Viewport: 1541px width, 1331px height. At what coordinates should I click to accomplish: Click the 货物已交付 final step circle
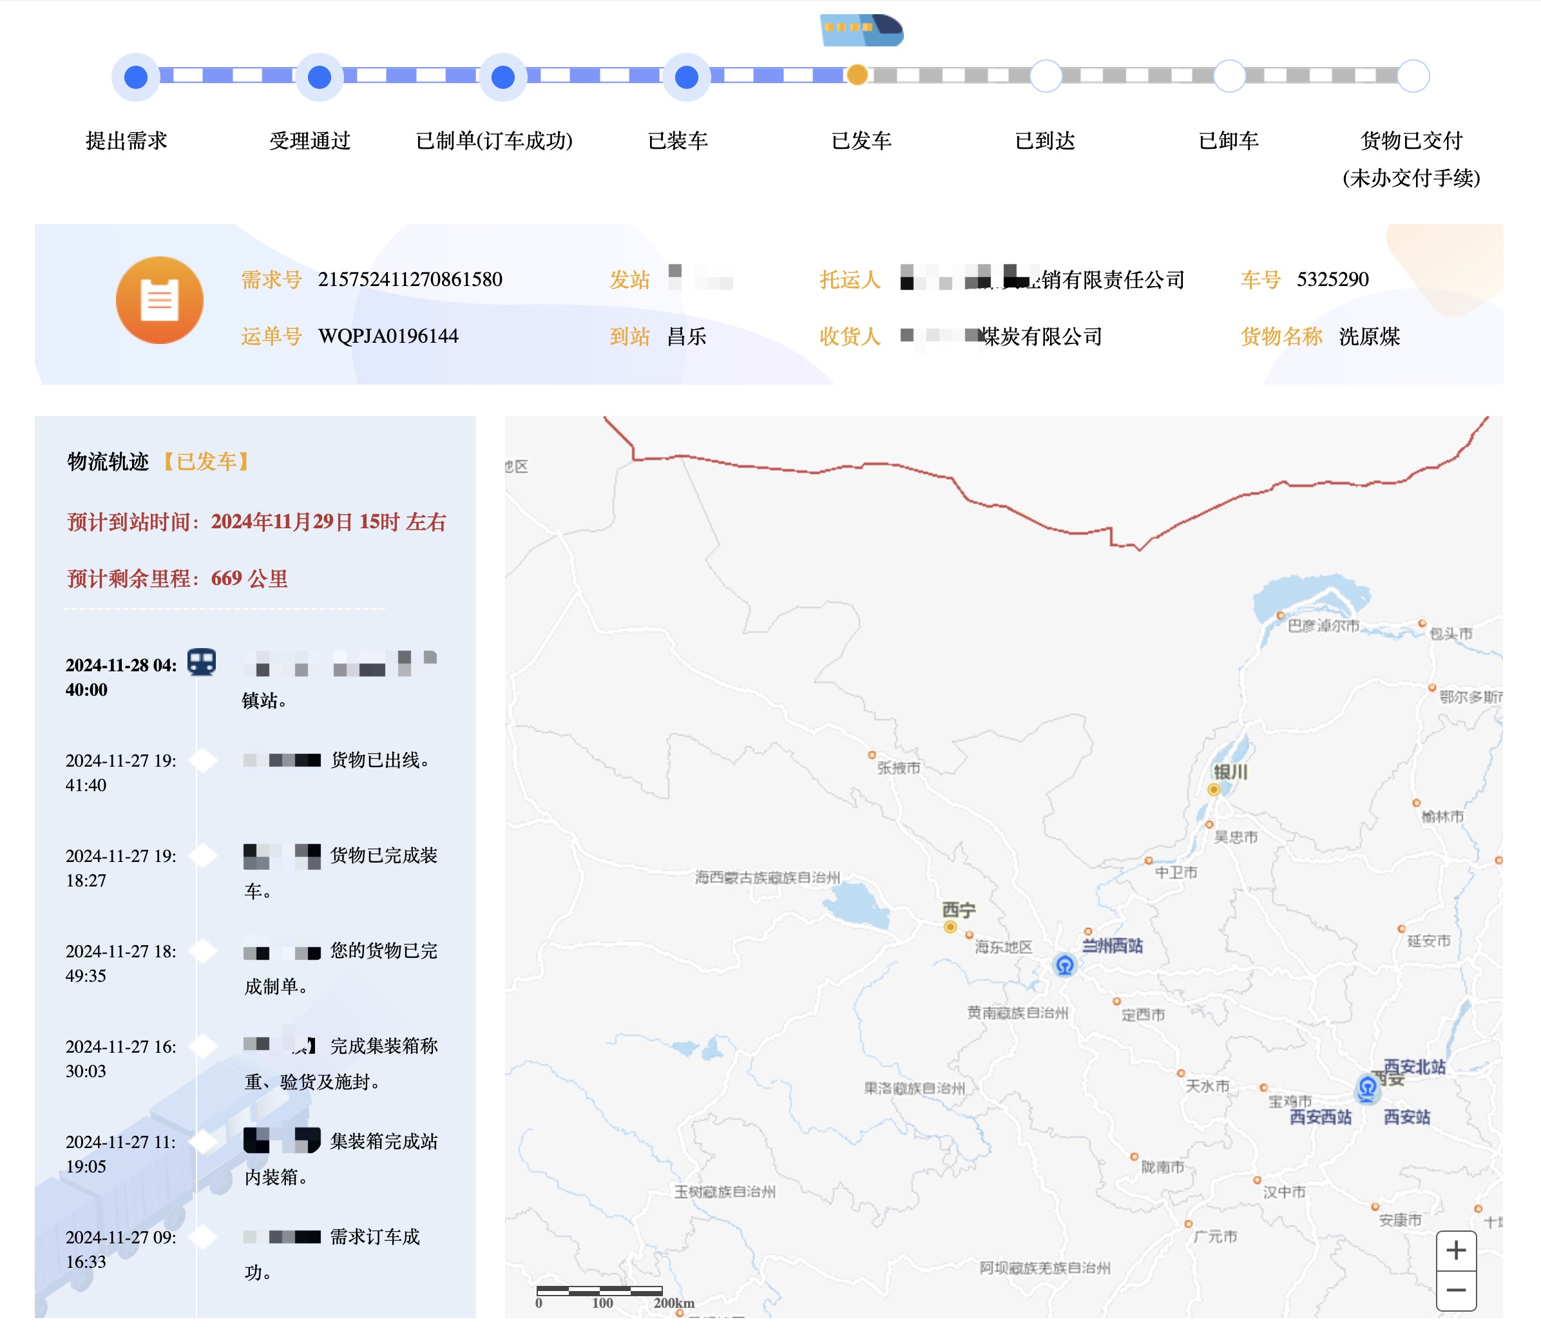[x=1413, y=76]
